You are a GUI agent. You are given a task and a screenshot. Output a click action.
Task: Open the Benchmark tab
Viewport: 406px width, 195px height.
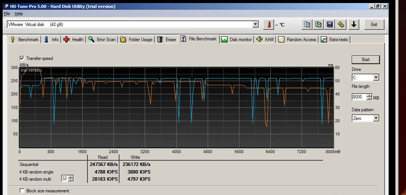coord(24,39)
